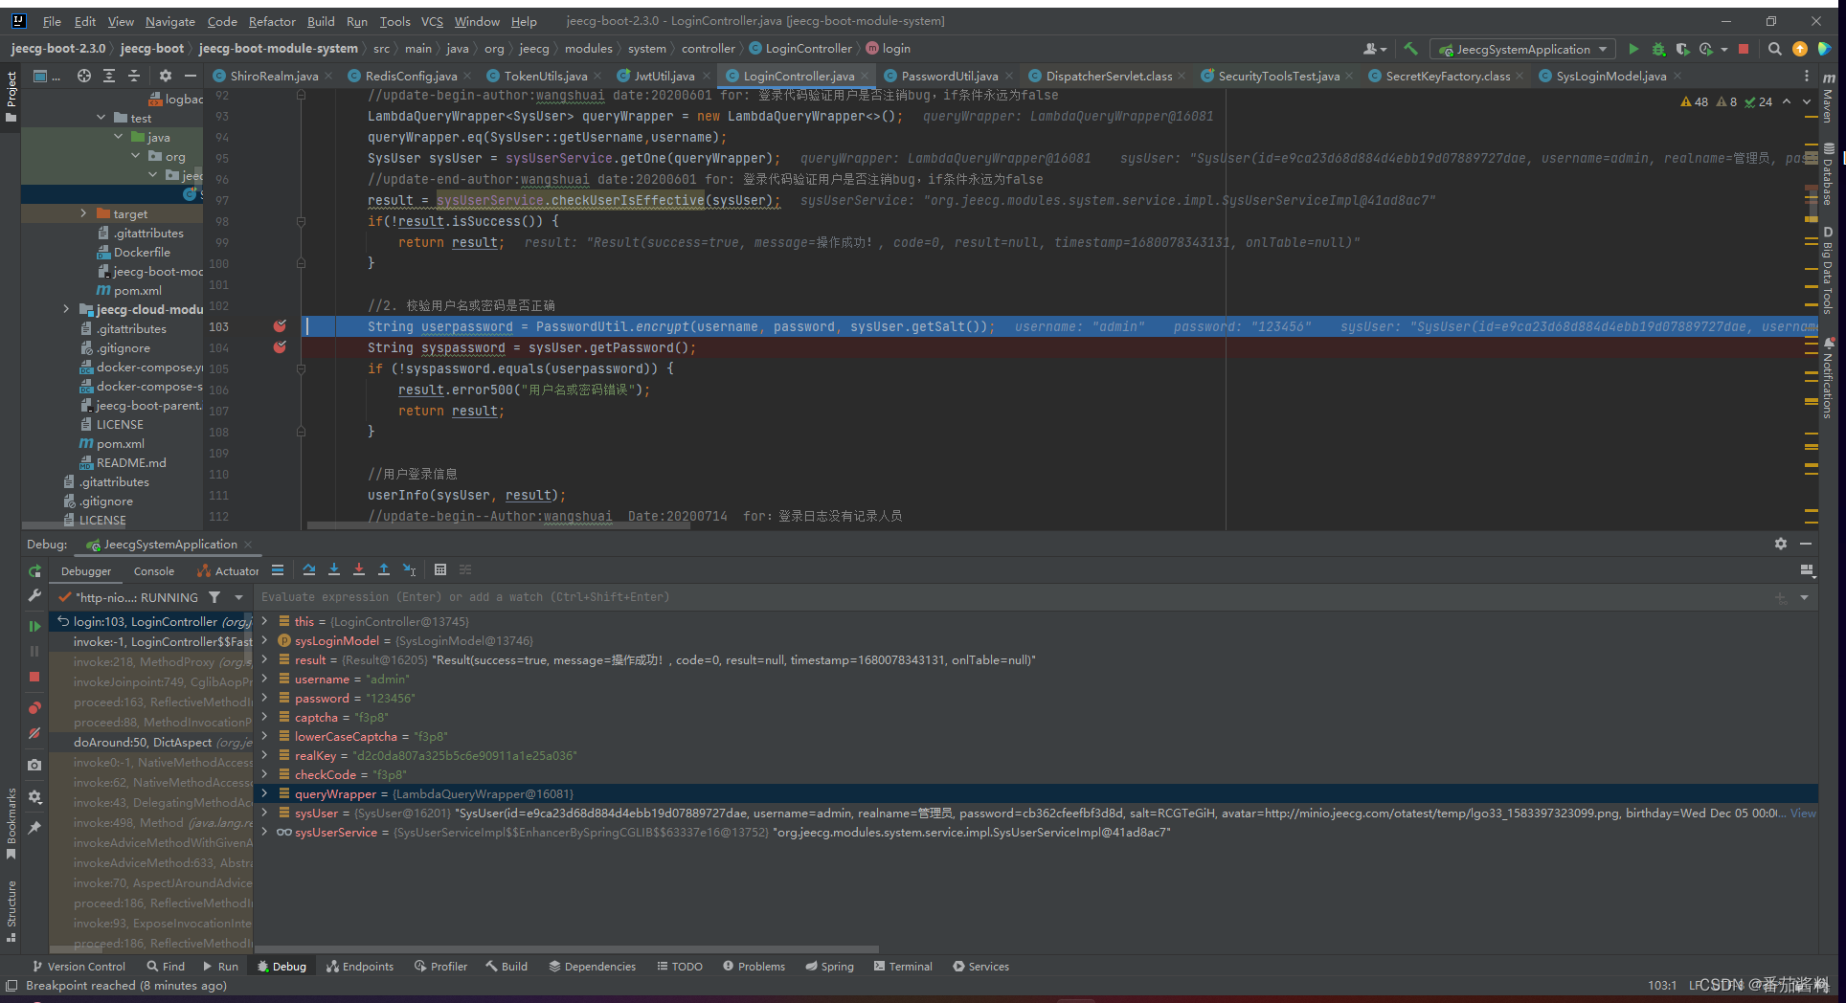Click the Evaluate expression input field
The height and width of the screenshot is (1003, 1846).
pyautogui.click(x=1015, y=597)
